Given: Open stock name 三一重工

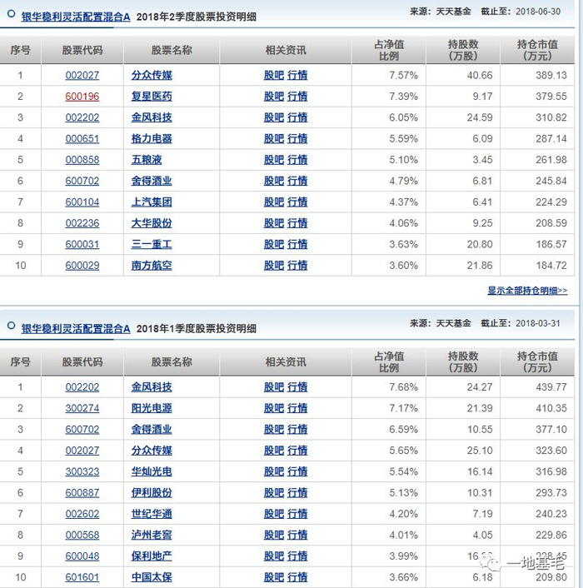Looking at the screenshot, I should point(152,244).
